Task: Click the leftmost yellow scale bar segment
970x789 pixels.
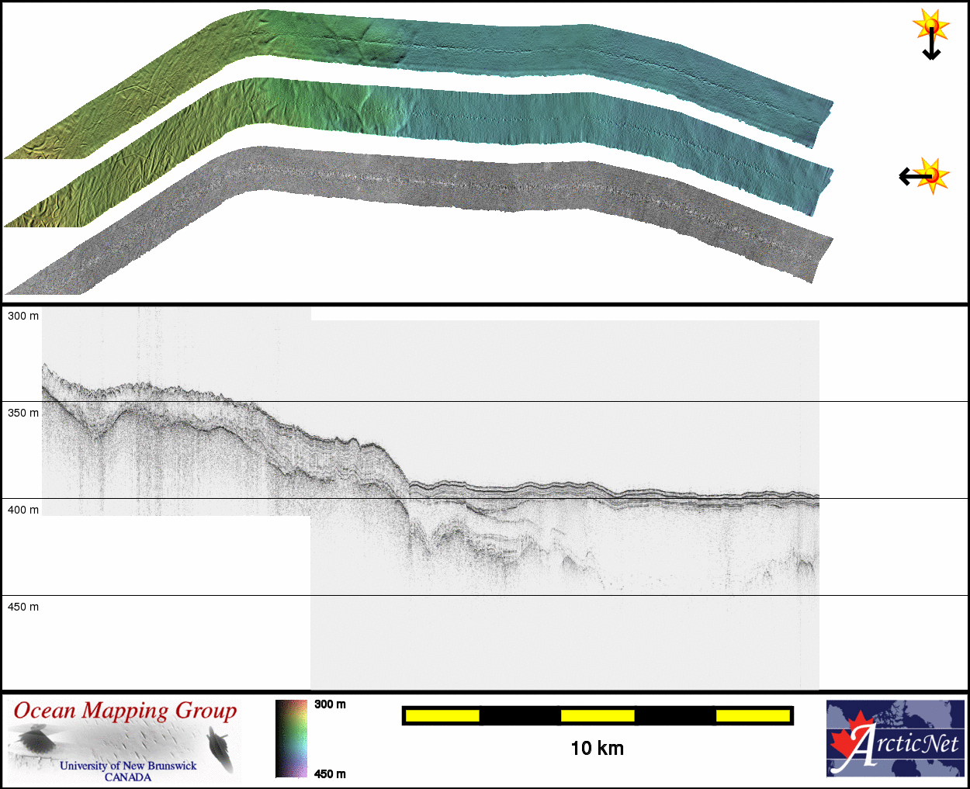Action: click(x=442, y=715)
